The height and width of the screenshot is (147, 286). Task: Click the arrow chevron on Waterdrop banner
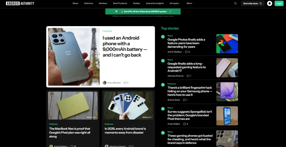click(x=170, y=11)
